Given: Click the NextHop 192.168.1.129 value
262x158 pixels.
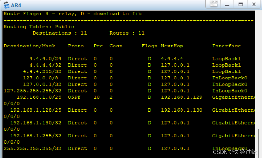Looking at the screenshot, I should pos(182,97).
